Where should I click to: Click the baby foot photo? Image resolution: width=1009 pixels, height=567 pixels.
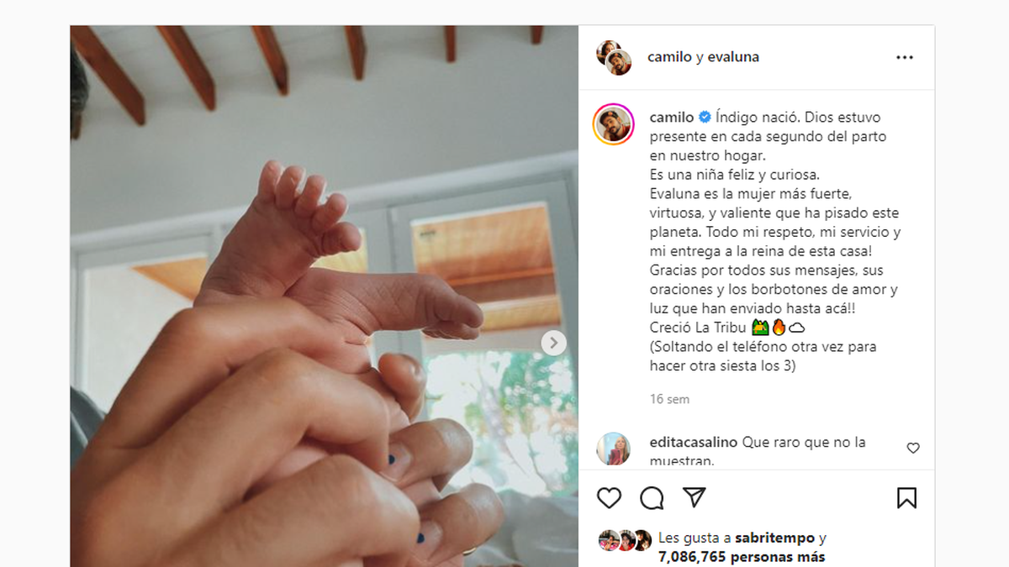(324, 296)
